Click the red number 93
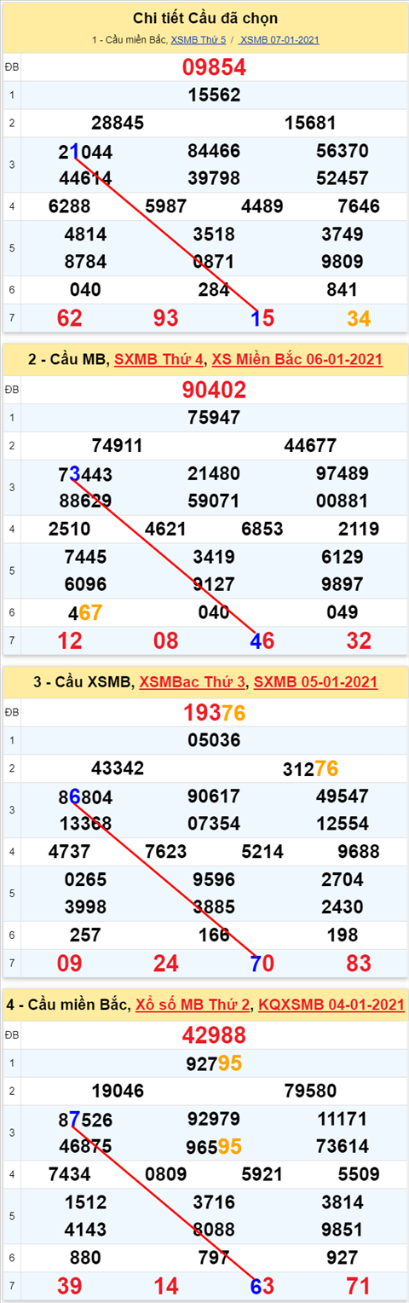 (166, 319)
